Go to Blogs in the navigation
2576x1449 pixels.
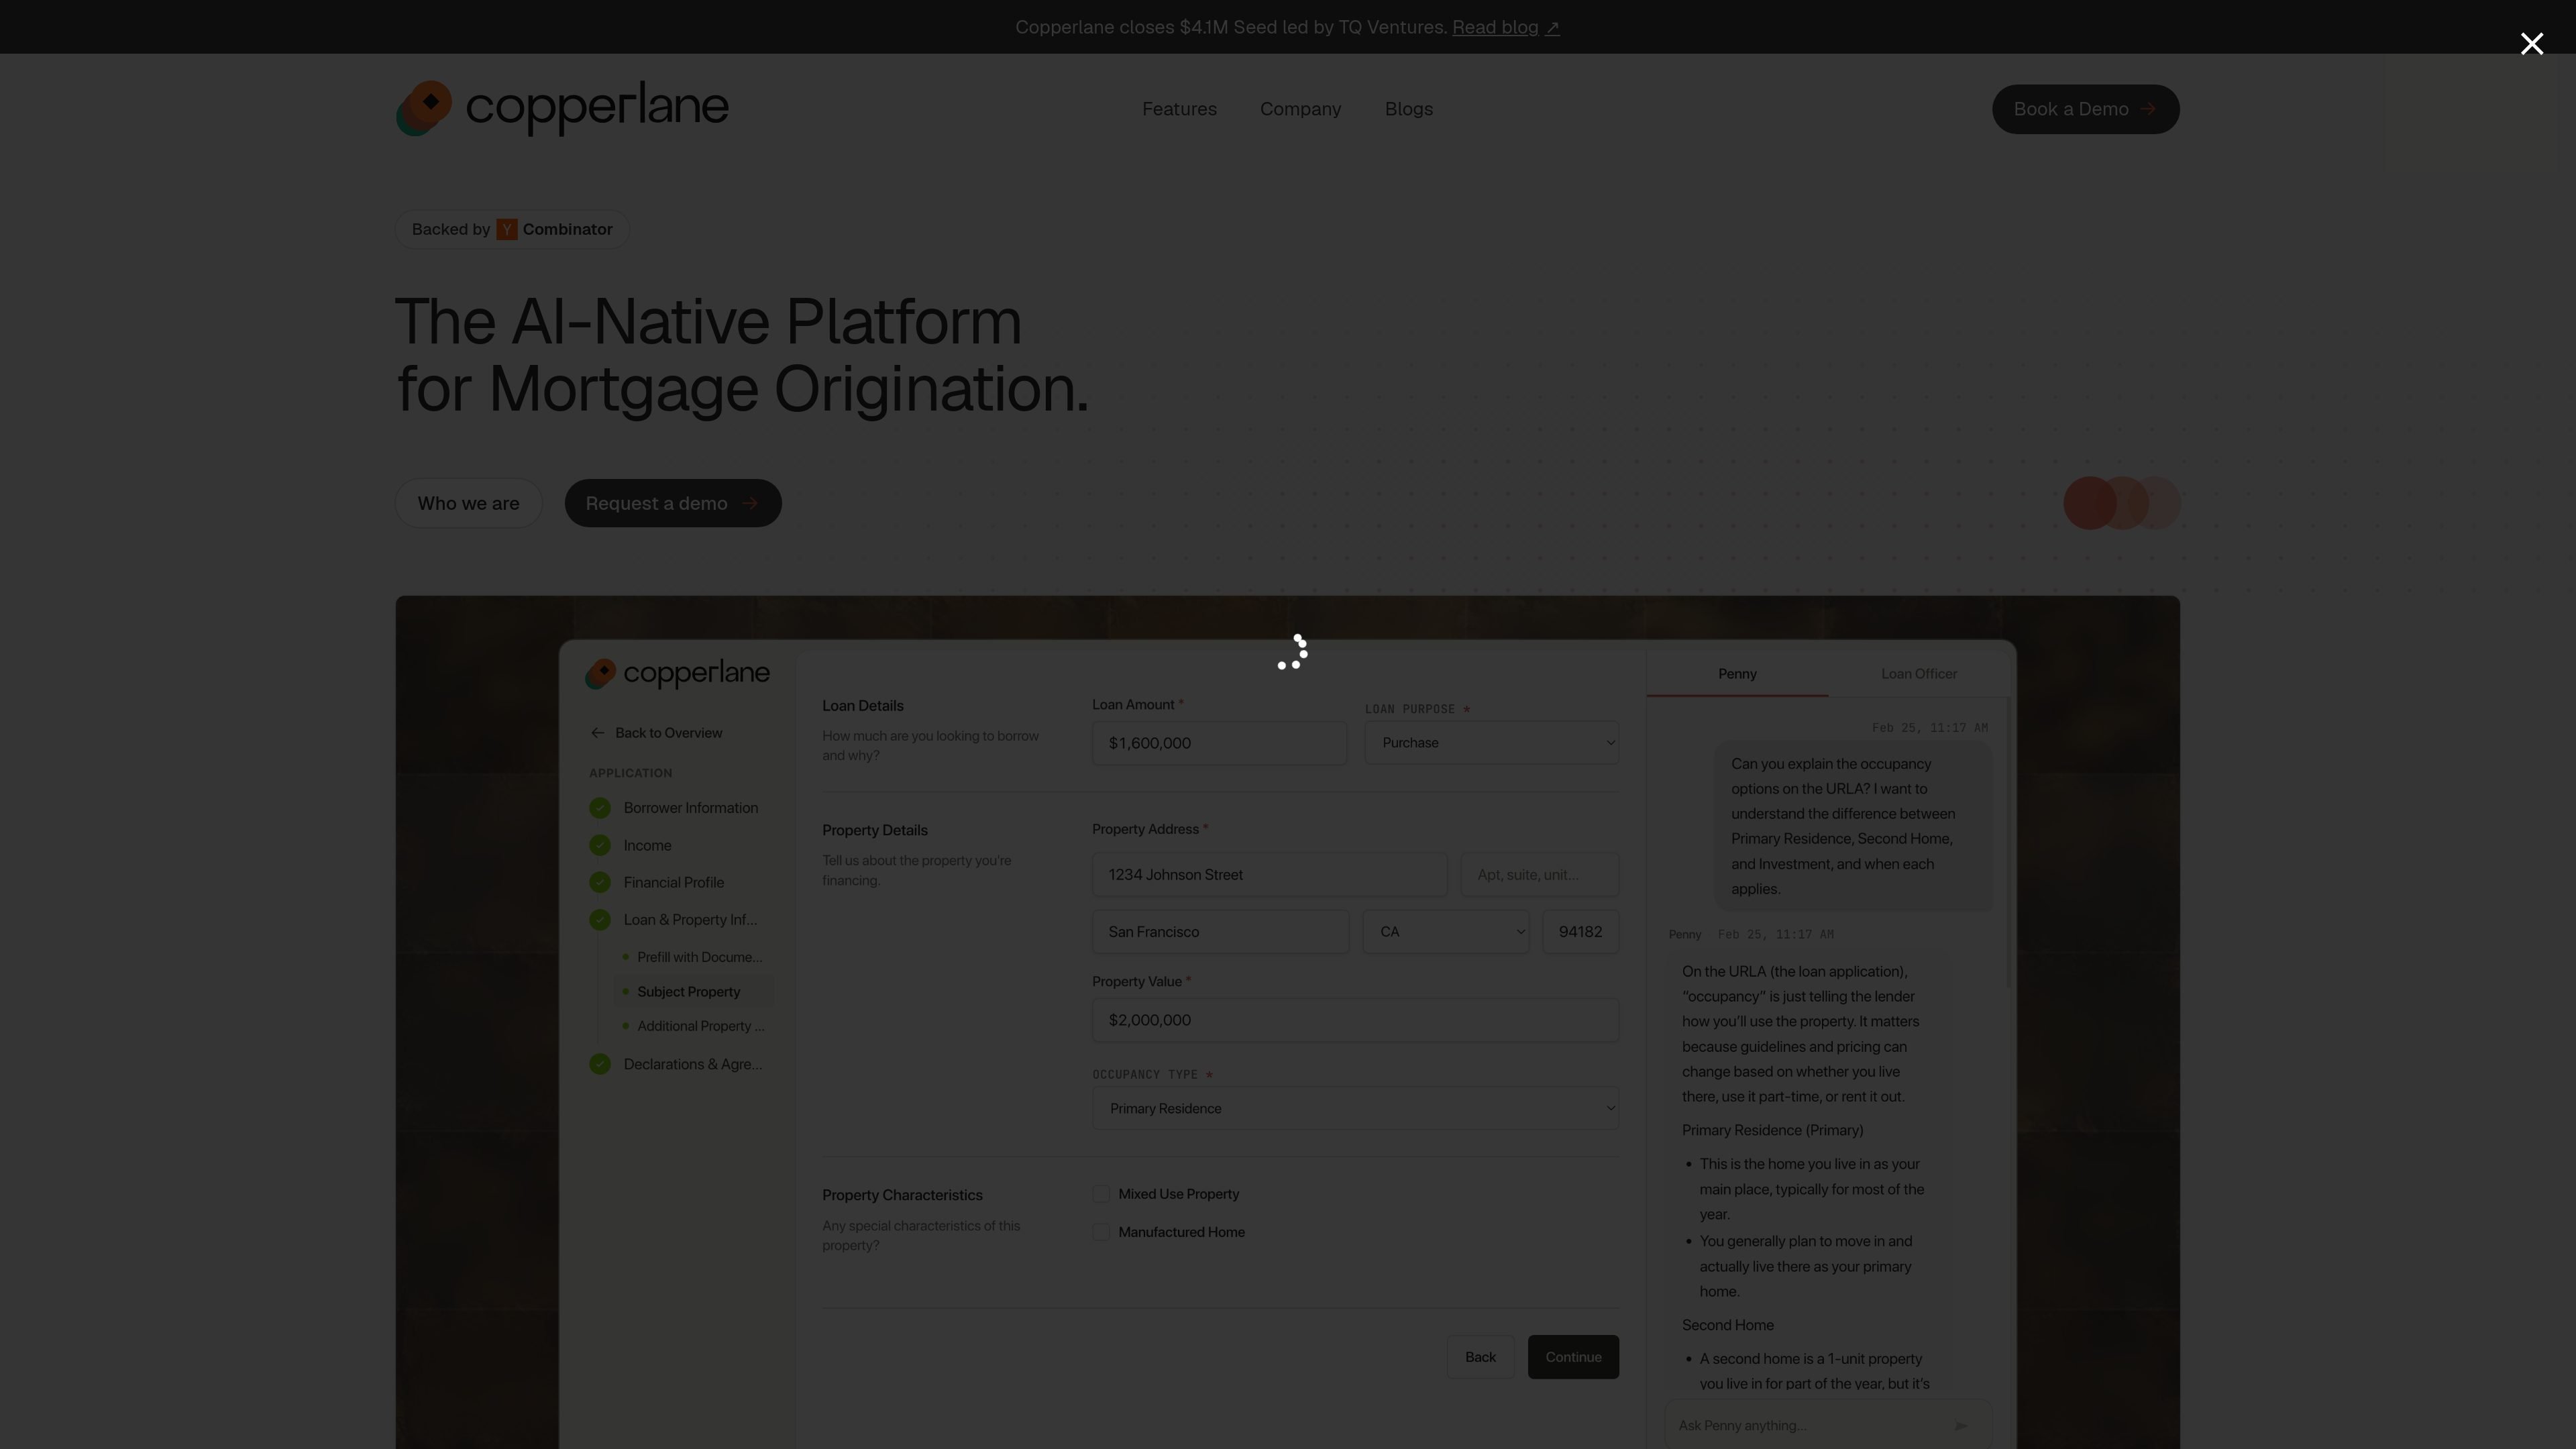tap(1408, 109)
